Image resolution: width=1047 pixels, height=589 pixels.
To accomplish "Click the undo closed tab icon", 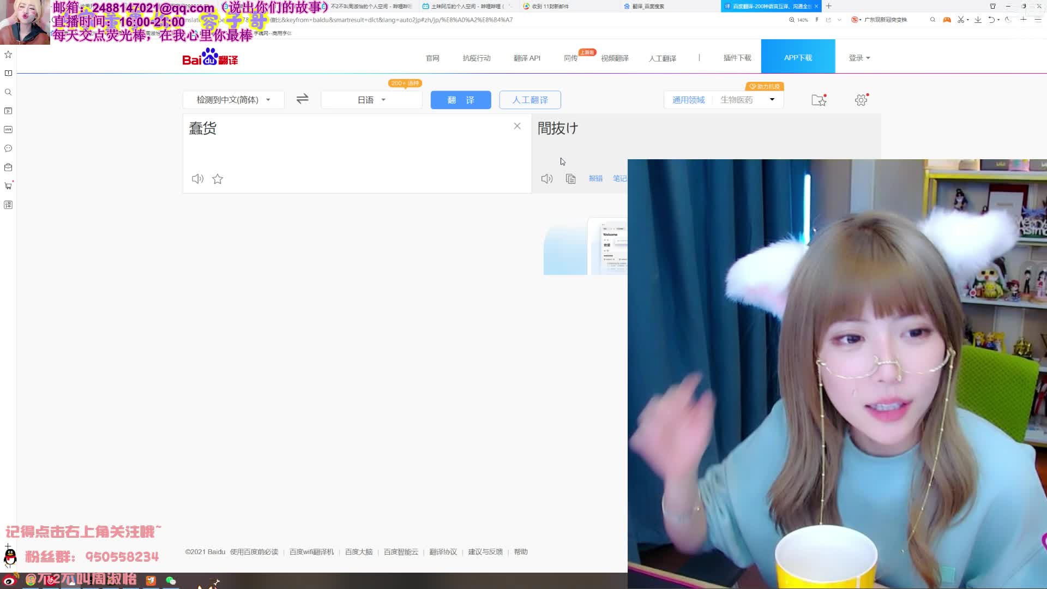I will pyautogui.click(x=991, y=20).
